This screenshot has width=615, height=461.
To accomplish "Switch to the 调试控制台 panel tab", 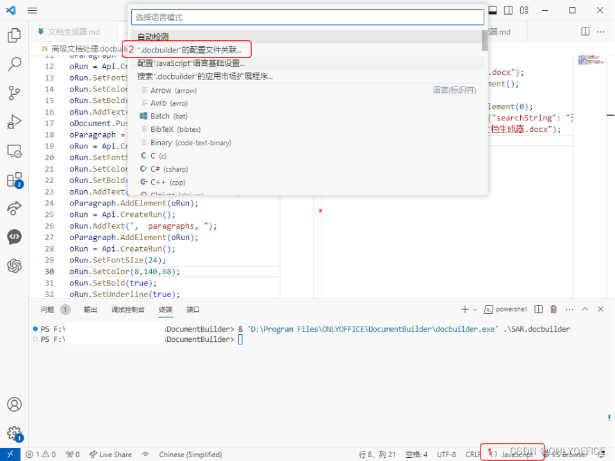I will 128,310.
